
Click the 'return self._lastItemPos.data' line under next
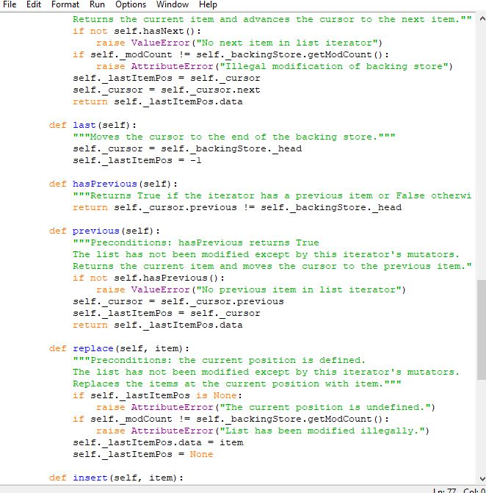coord(157,102)
